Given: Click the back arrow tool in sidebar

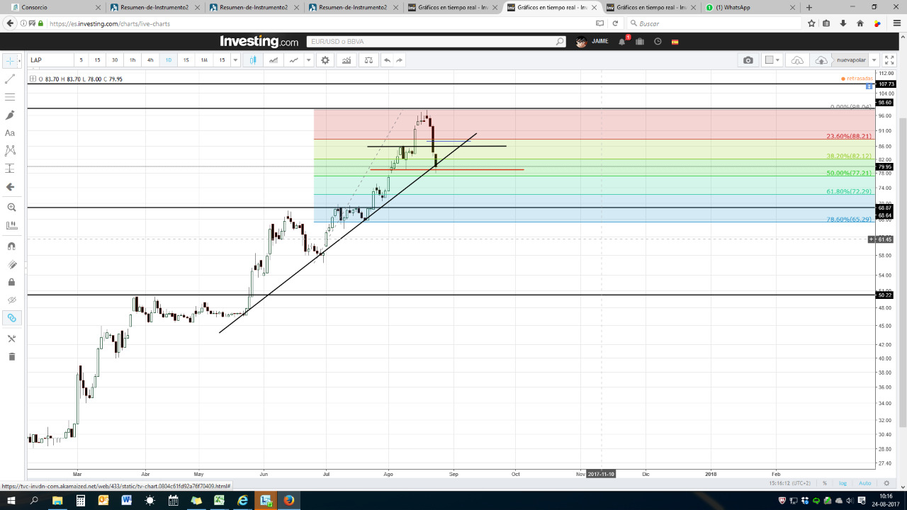Looking at the screenshot, I should pyautogui.click(x=10, y=187).
